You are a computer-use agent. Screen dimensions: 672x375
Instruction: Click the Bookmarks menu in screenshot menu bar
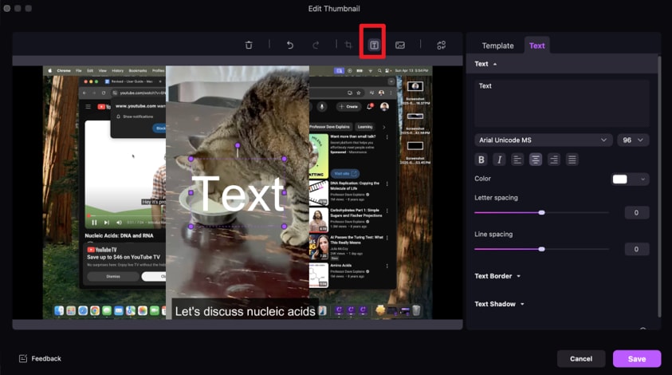click(138, 70)
